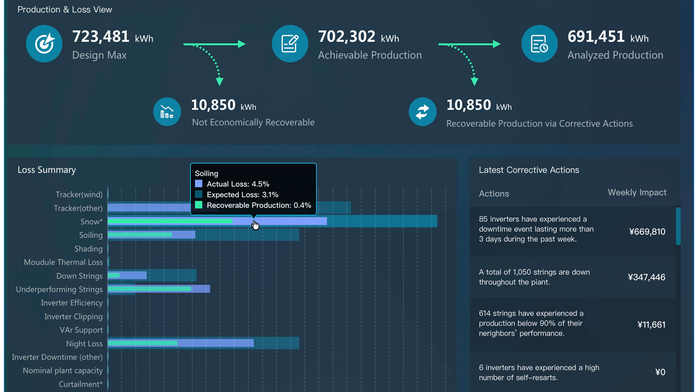Click the Actions column header

(x=494, y=193)
